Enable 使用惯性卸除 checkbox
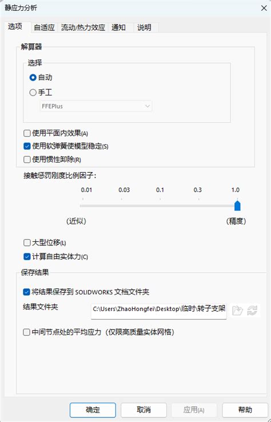This screenshot has height=422, width=271. [27, 160]
